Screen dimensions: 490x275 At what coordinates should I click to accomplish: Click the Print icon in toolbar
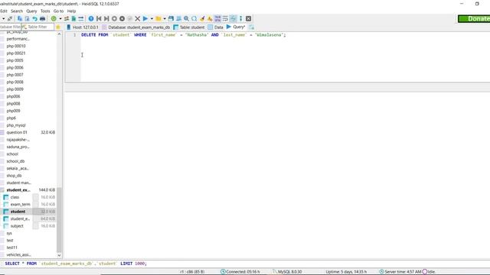43,18
